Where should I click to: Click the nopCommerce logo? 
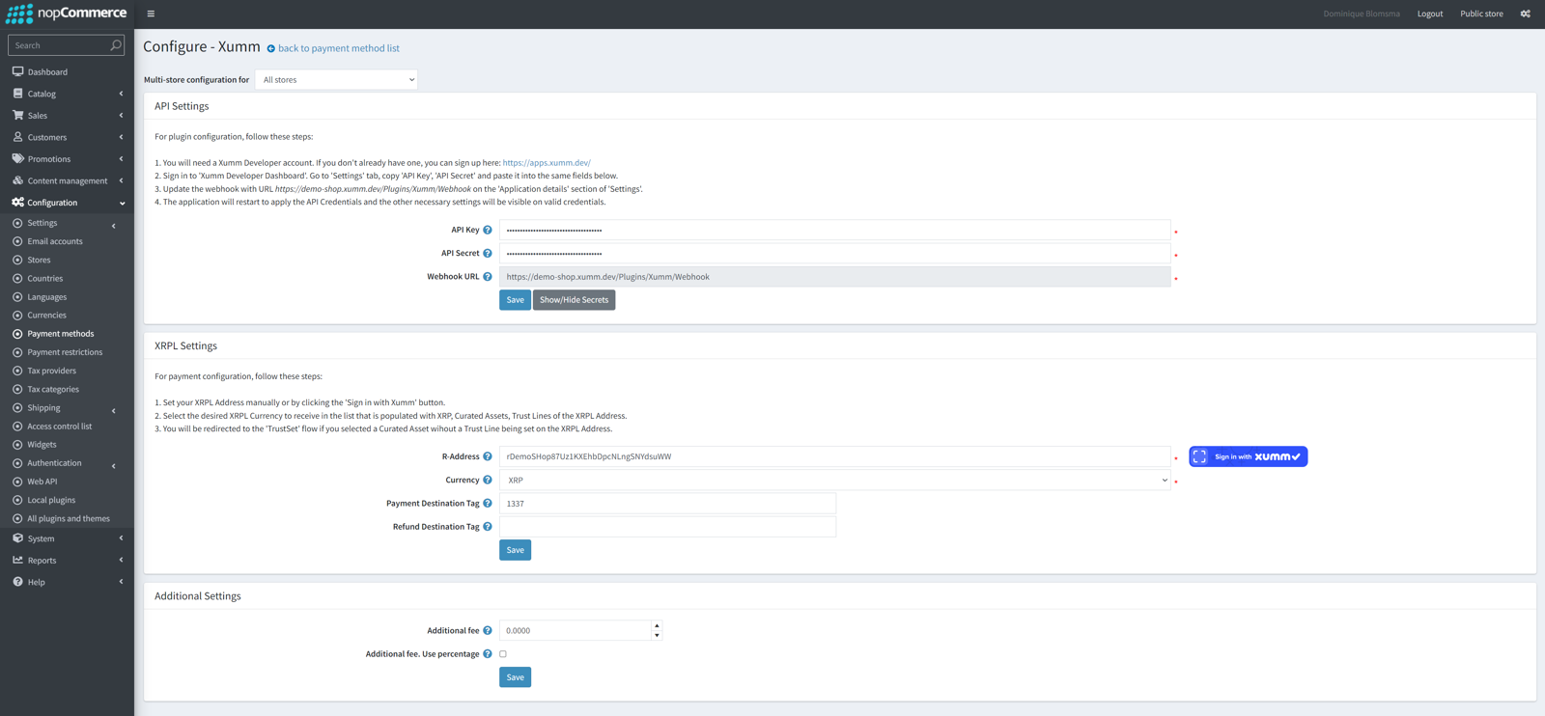pos(67,14)
